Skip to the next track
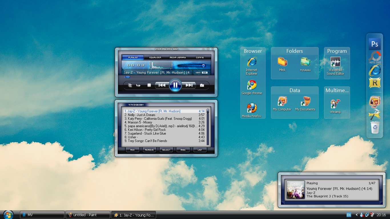 click(x=189, y=85)
